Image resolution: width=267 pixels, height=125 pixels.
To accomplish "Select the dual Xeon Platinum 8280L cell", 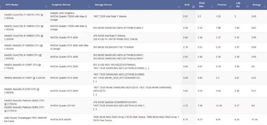I will point(24,106).
